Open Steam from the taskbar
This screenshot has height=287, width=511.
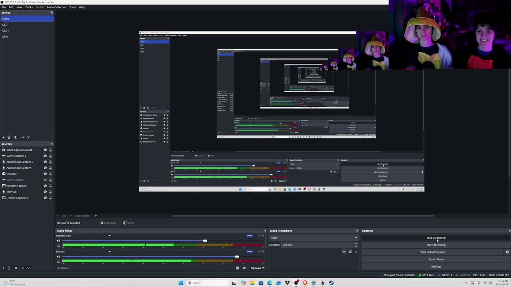331,283
